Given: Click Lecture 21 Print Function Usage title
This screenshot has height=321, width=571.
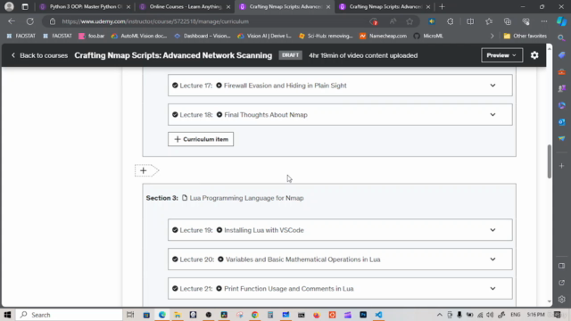Looking at the screenshot, I should (x=289, y=289).
